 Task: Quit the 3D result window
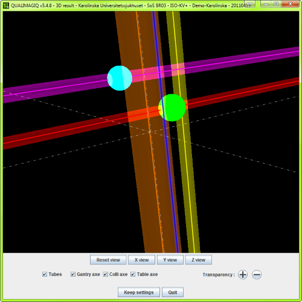173,292
